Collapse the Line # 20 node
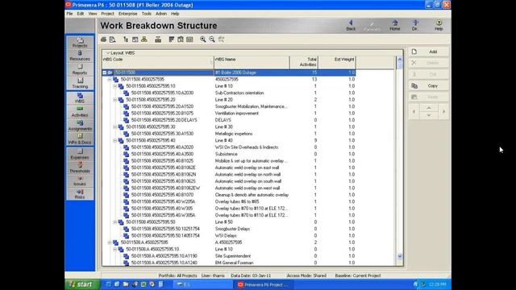This screenshot has height=290, width=516. coord(114,100)
